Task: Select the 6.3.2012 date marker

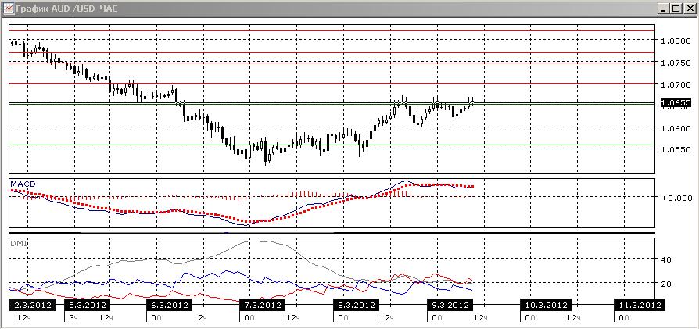Action: tap(169, 305)
